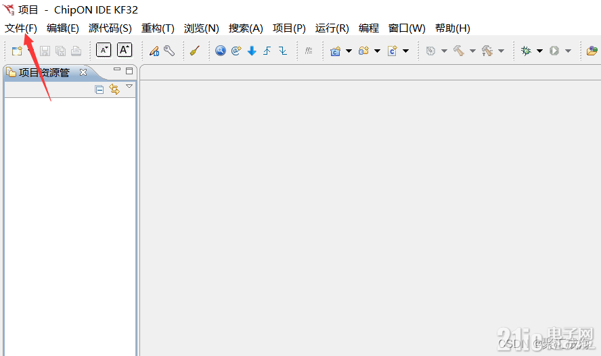Image resolution: width=601 pixels, height=356 pixels.
Task: Expand the debug dropdown arrow
Action: [539, 51]
